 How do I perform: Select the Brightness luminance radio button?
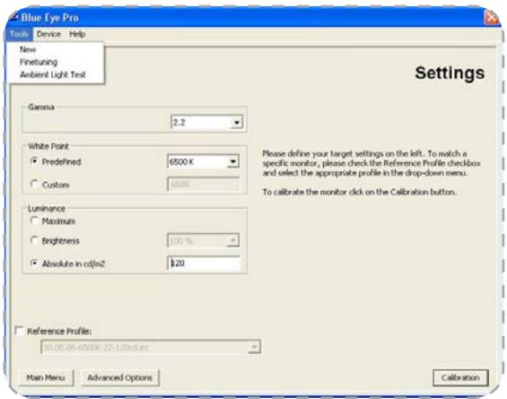(x=34, y=240)
